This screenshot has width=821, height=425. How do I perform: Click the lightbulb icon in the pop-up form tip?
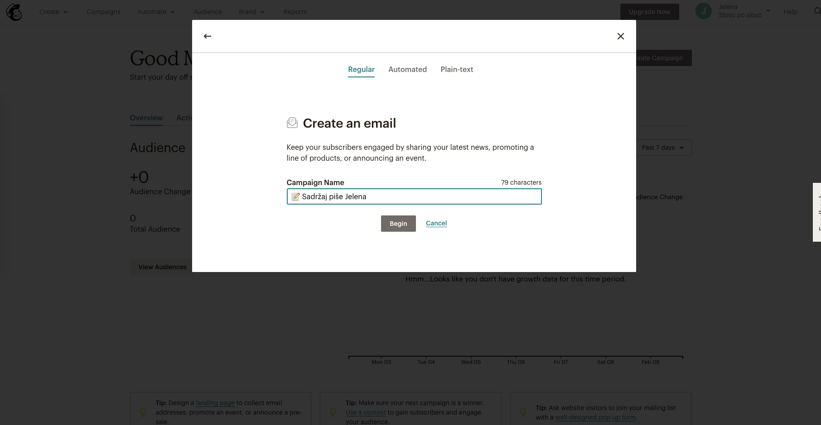[523, 412]
